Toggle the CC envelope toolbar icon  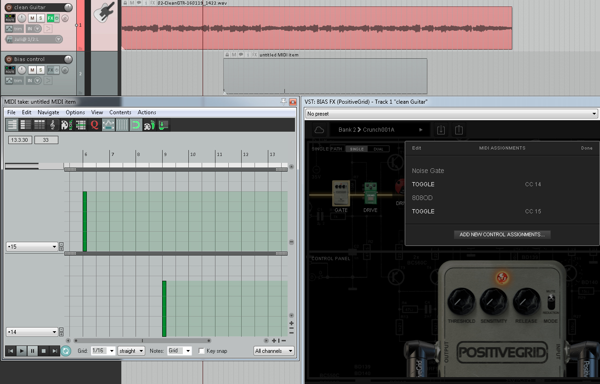pyautogui.click(x=108, y=125)
